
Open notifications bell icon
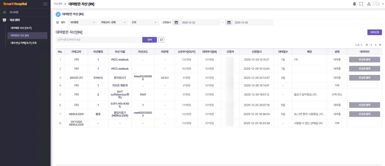(354, 4)
